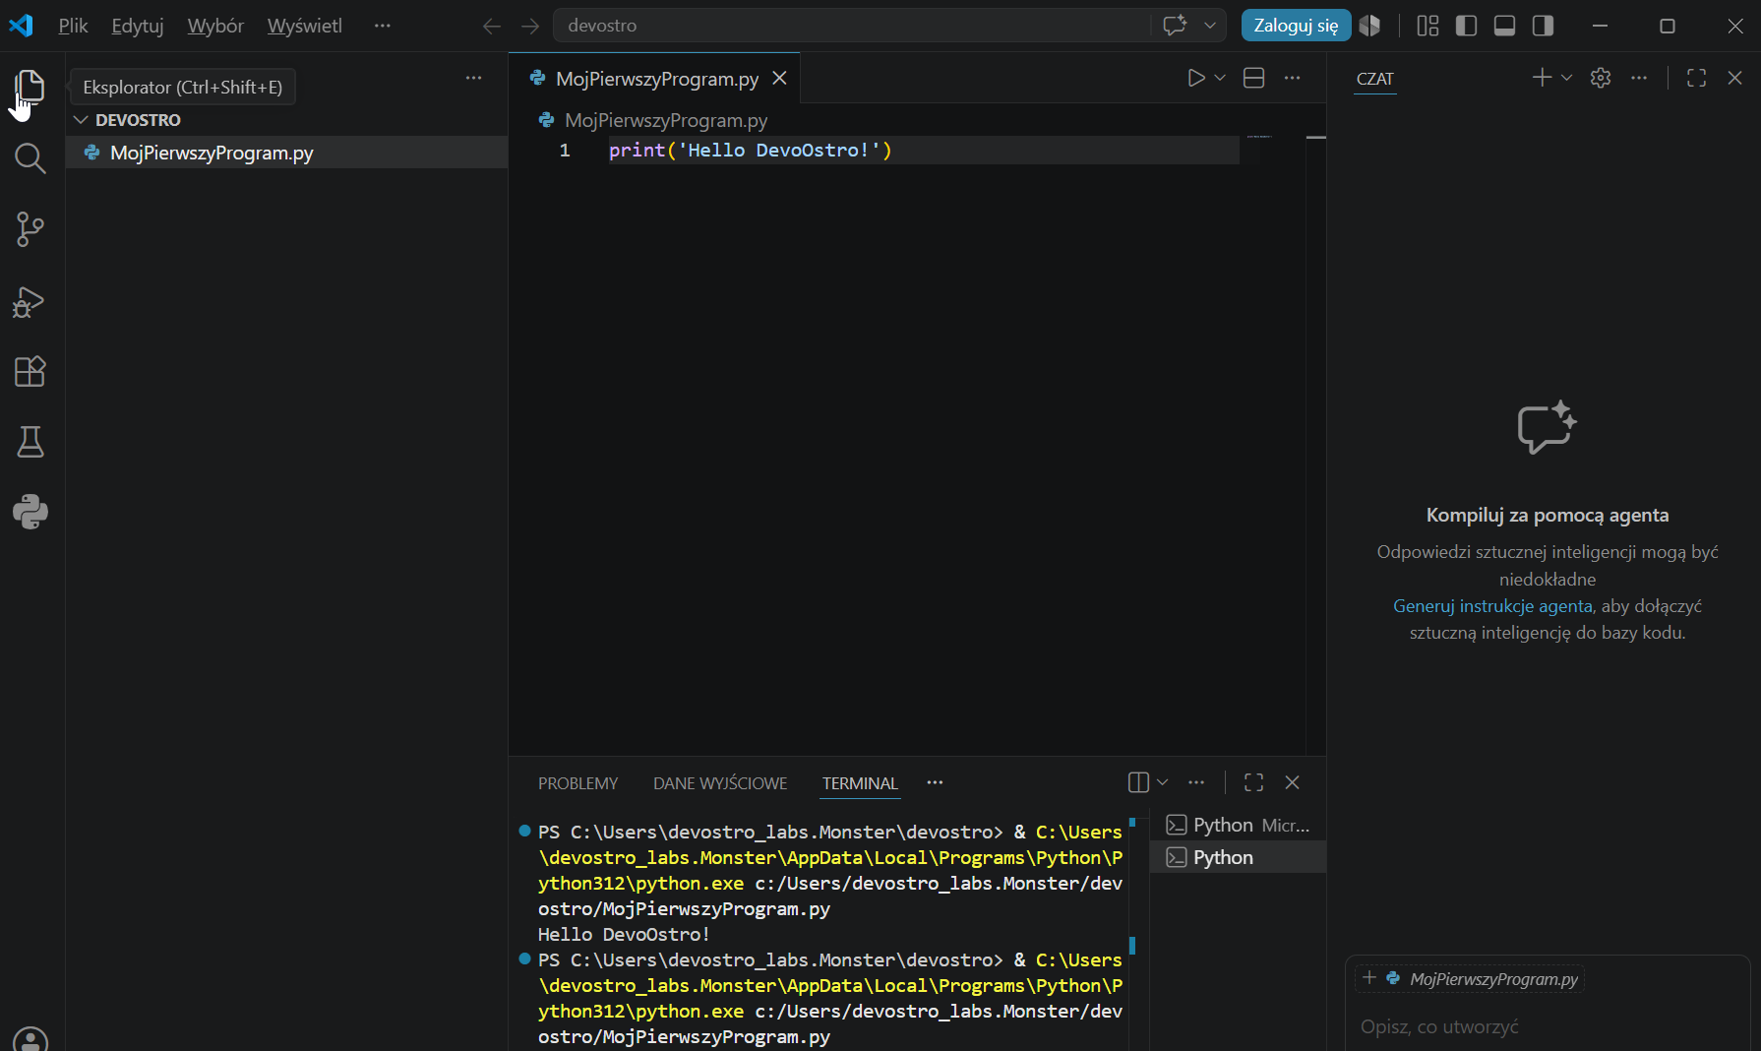
Task: Open the Wyświetl menu
Action: [305, 26]
